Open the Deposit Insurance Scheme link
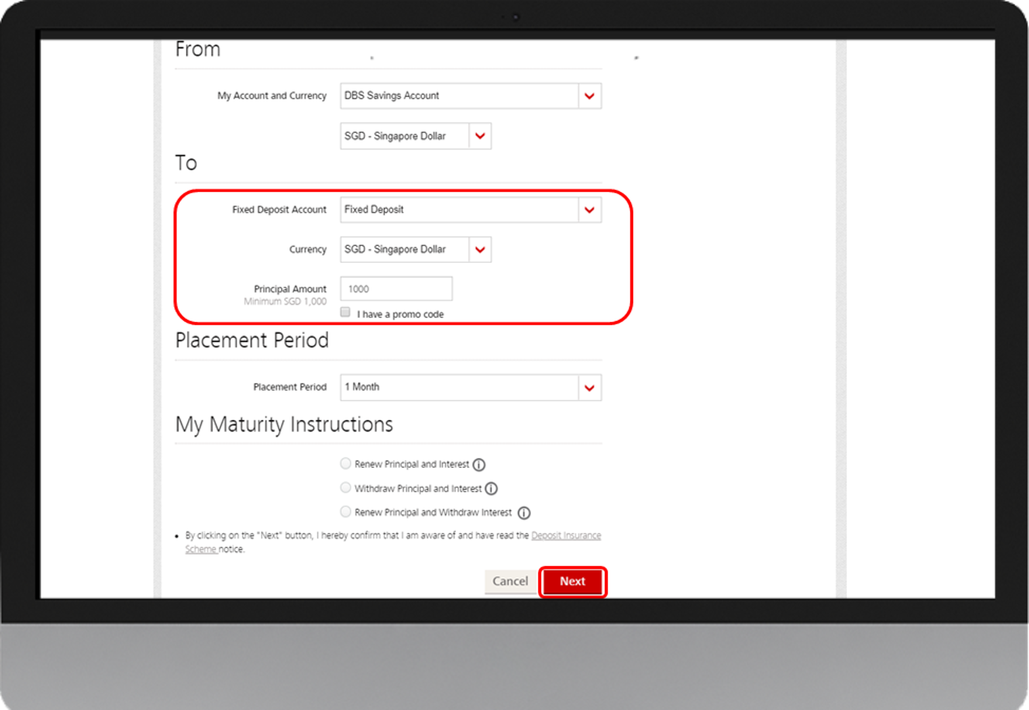The width and height of the screenshot is (1029, 710). [566, 536]
